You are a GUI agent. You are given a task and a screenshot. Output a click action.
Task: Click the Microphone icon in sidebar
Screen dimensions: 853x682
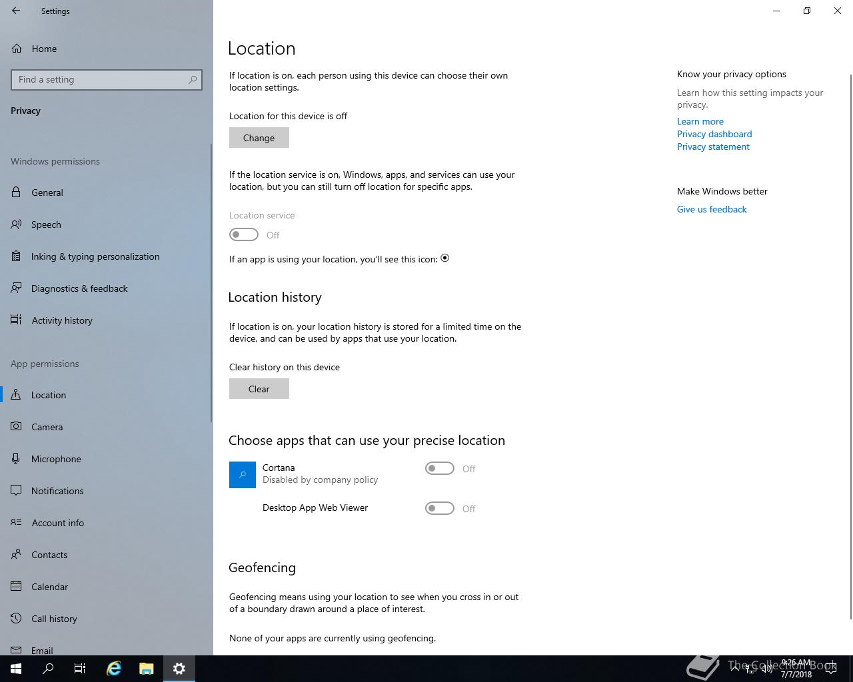point(16,459)
